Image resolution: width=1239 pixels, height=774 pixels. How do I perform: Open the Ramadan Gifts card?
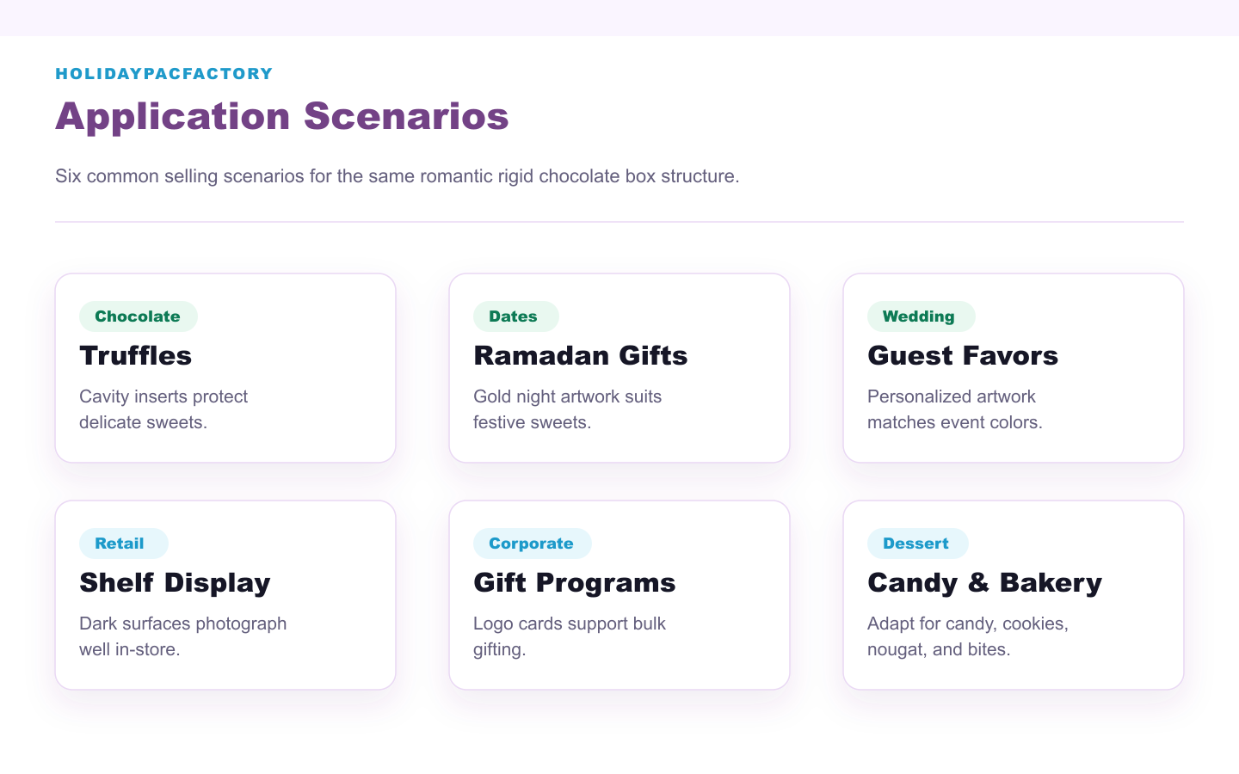[x=619, y=368]
